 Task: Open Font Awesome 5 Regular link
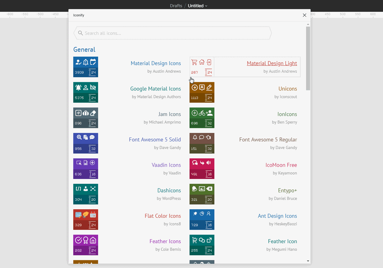[268, 139]
